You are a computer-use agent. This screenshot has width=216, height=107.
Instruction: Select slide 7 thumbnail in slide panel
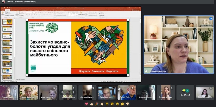[x=7, y=64]
